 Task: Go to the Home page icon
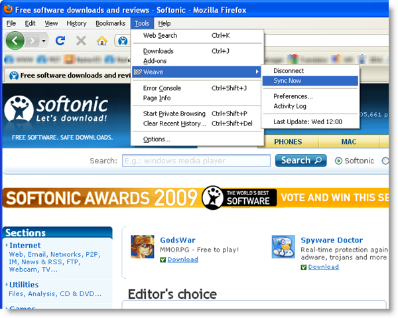tap(101, 40)
